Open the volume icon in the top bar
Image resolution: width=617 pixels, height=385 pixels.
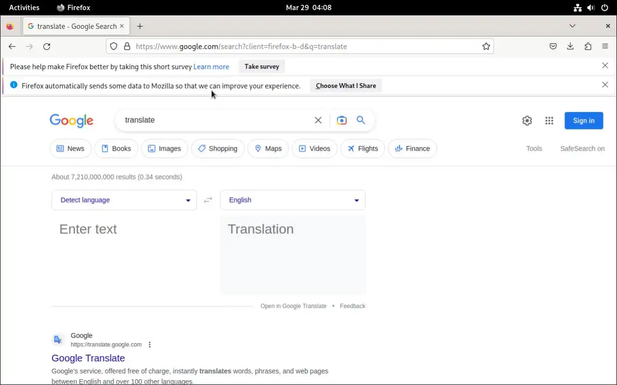591,7
